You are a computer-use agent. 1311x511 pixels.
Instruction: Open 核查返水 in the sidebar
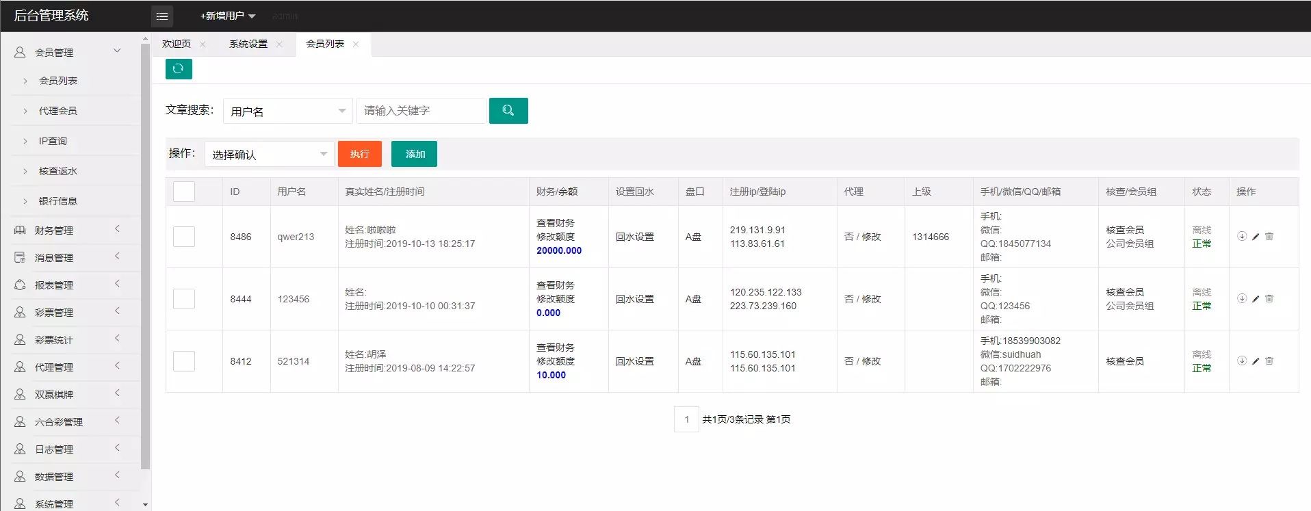point(58,171)
